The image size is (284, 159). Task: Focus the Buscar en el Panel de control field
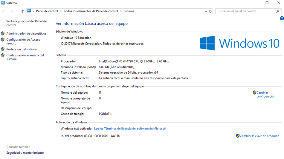(x=245, y=11)
